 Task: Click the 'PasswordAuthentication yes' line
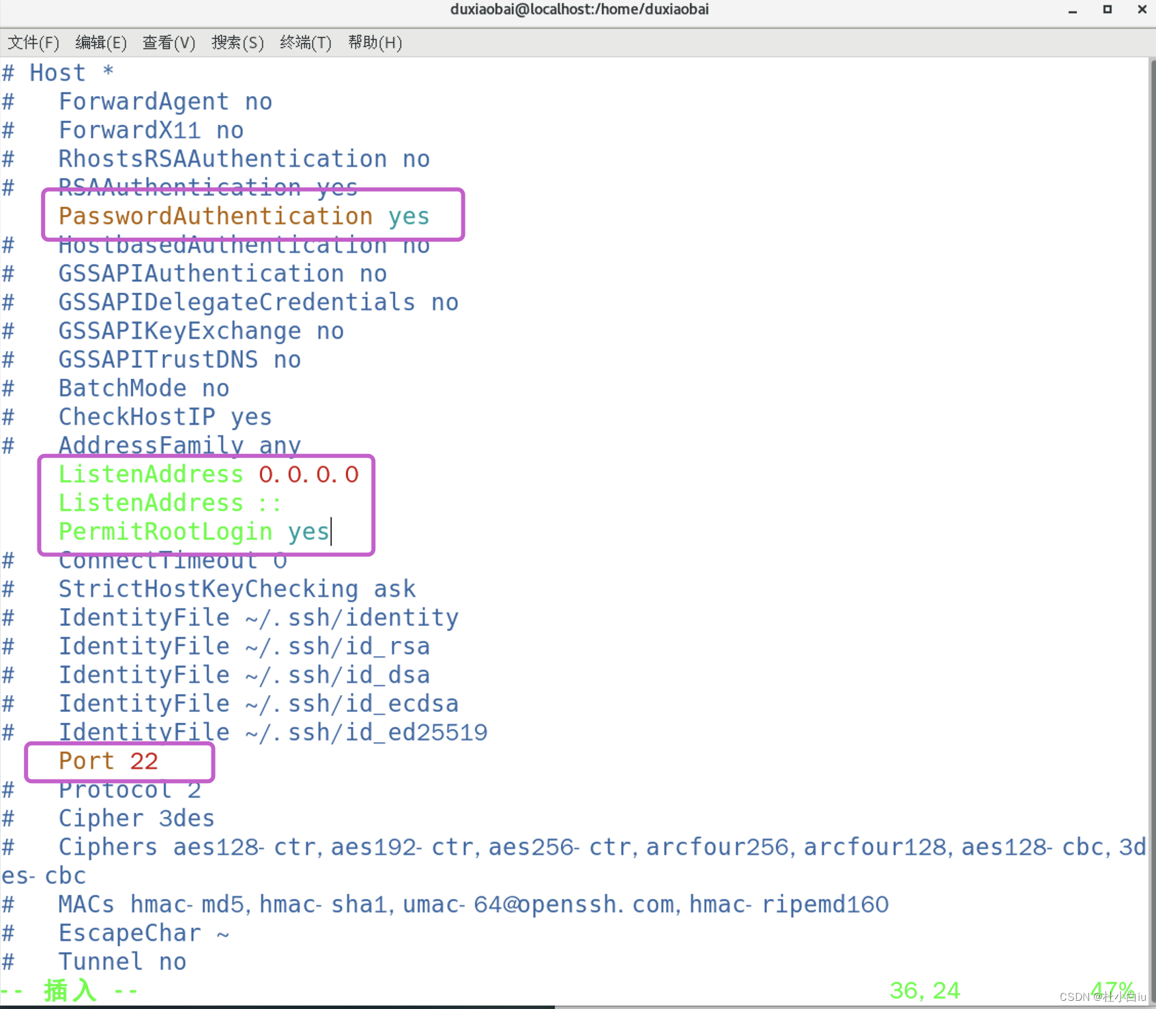point(244,216)
